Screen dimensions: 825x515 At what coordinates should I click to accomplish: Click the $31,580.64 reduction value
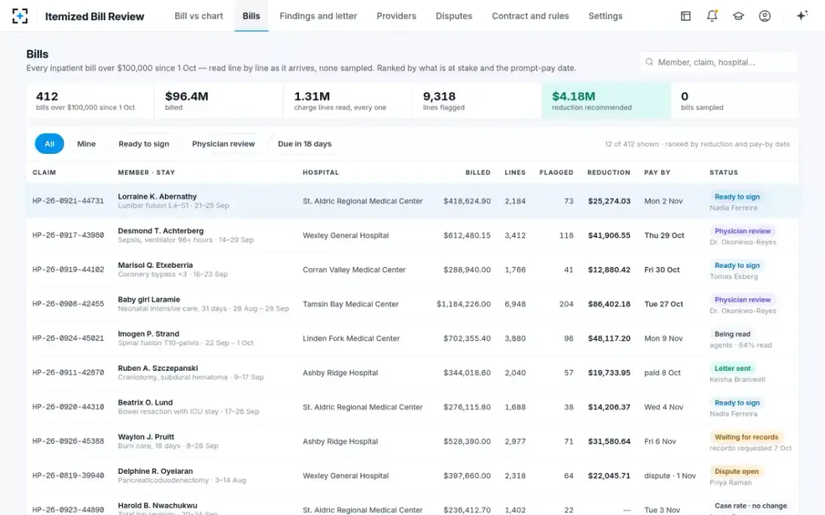click(609, 442)
